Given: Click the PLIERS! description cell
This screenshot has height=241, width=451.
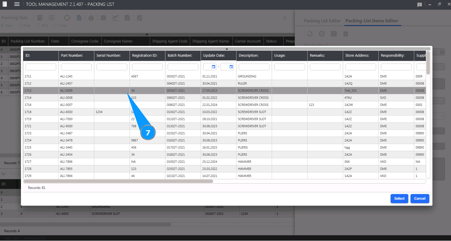Looking at the screenshot, I should point(254,148).
